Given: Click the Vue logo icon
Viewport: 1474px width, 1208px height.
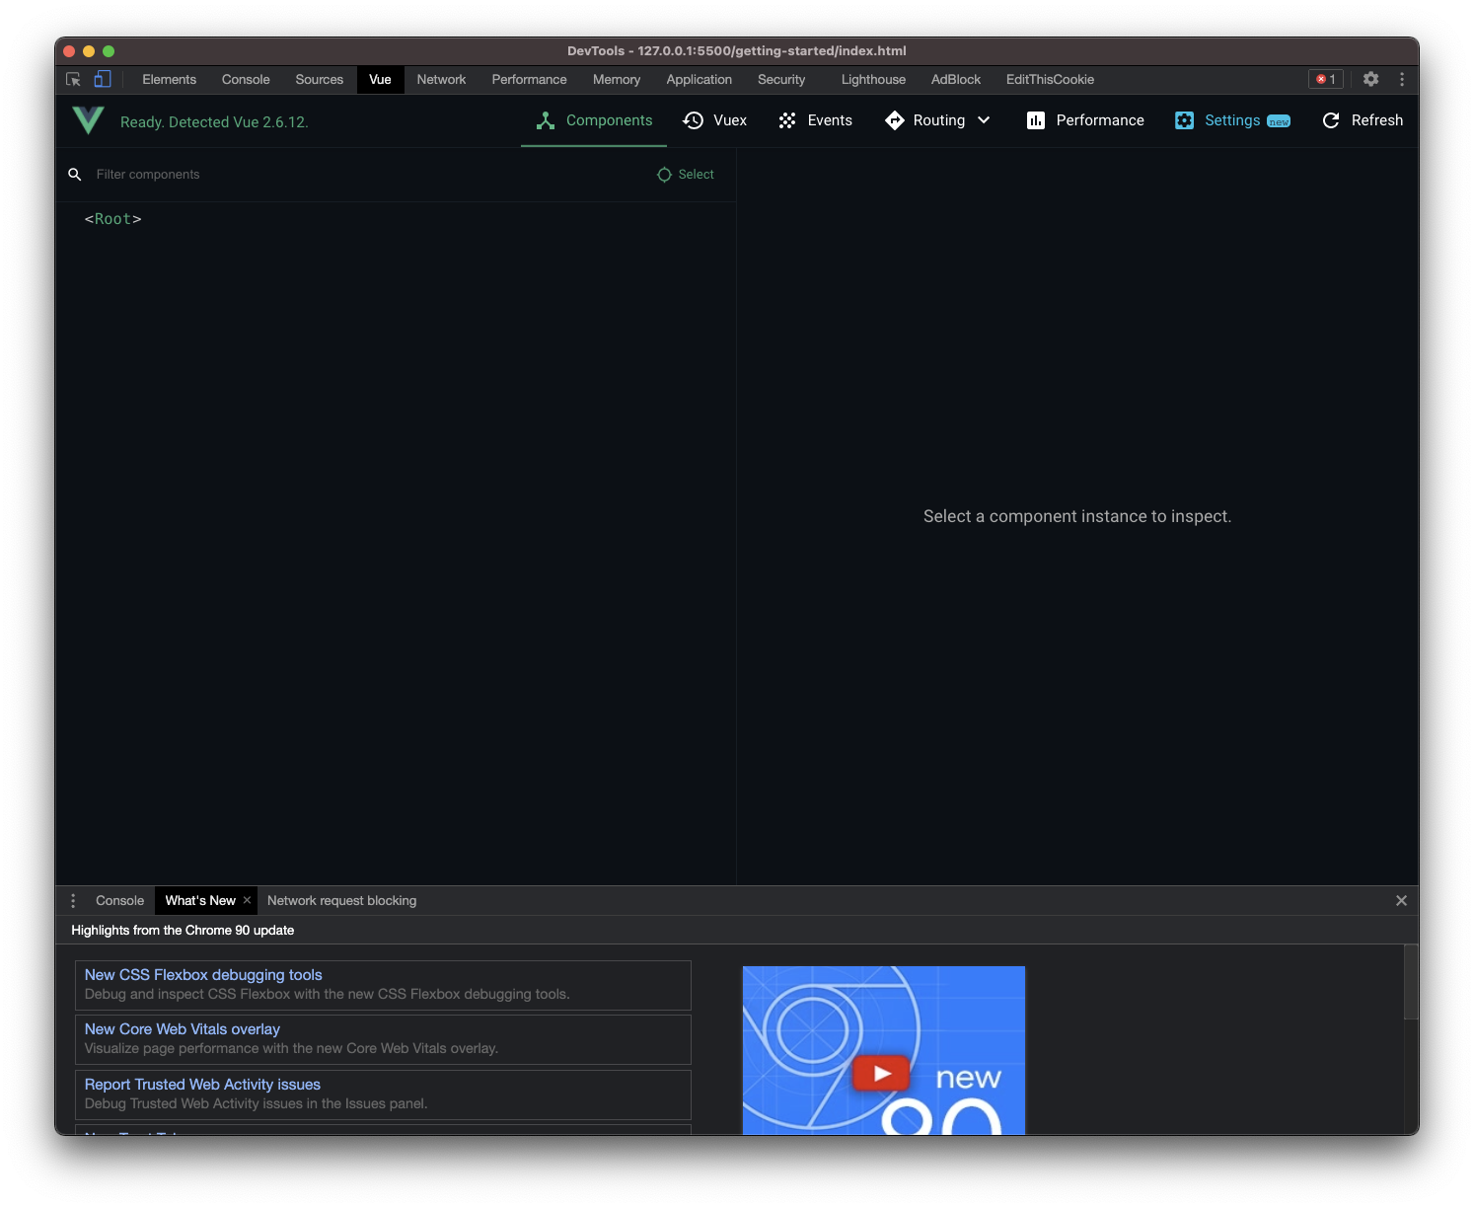Looking at the screenshot, I should (x=88, y=120).
